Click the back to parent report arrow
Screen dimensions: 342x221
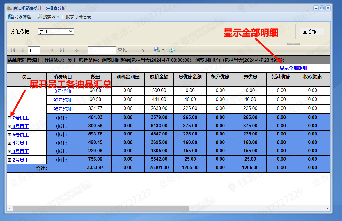(x=77, y=50)
